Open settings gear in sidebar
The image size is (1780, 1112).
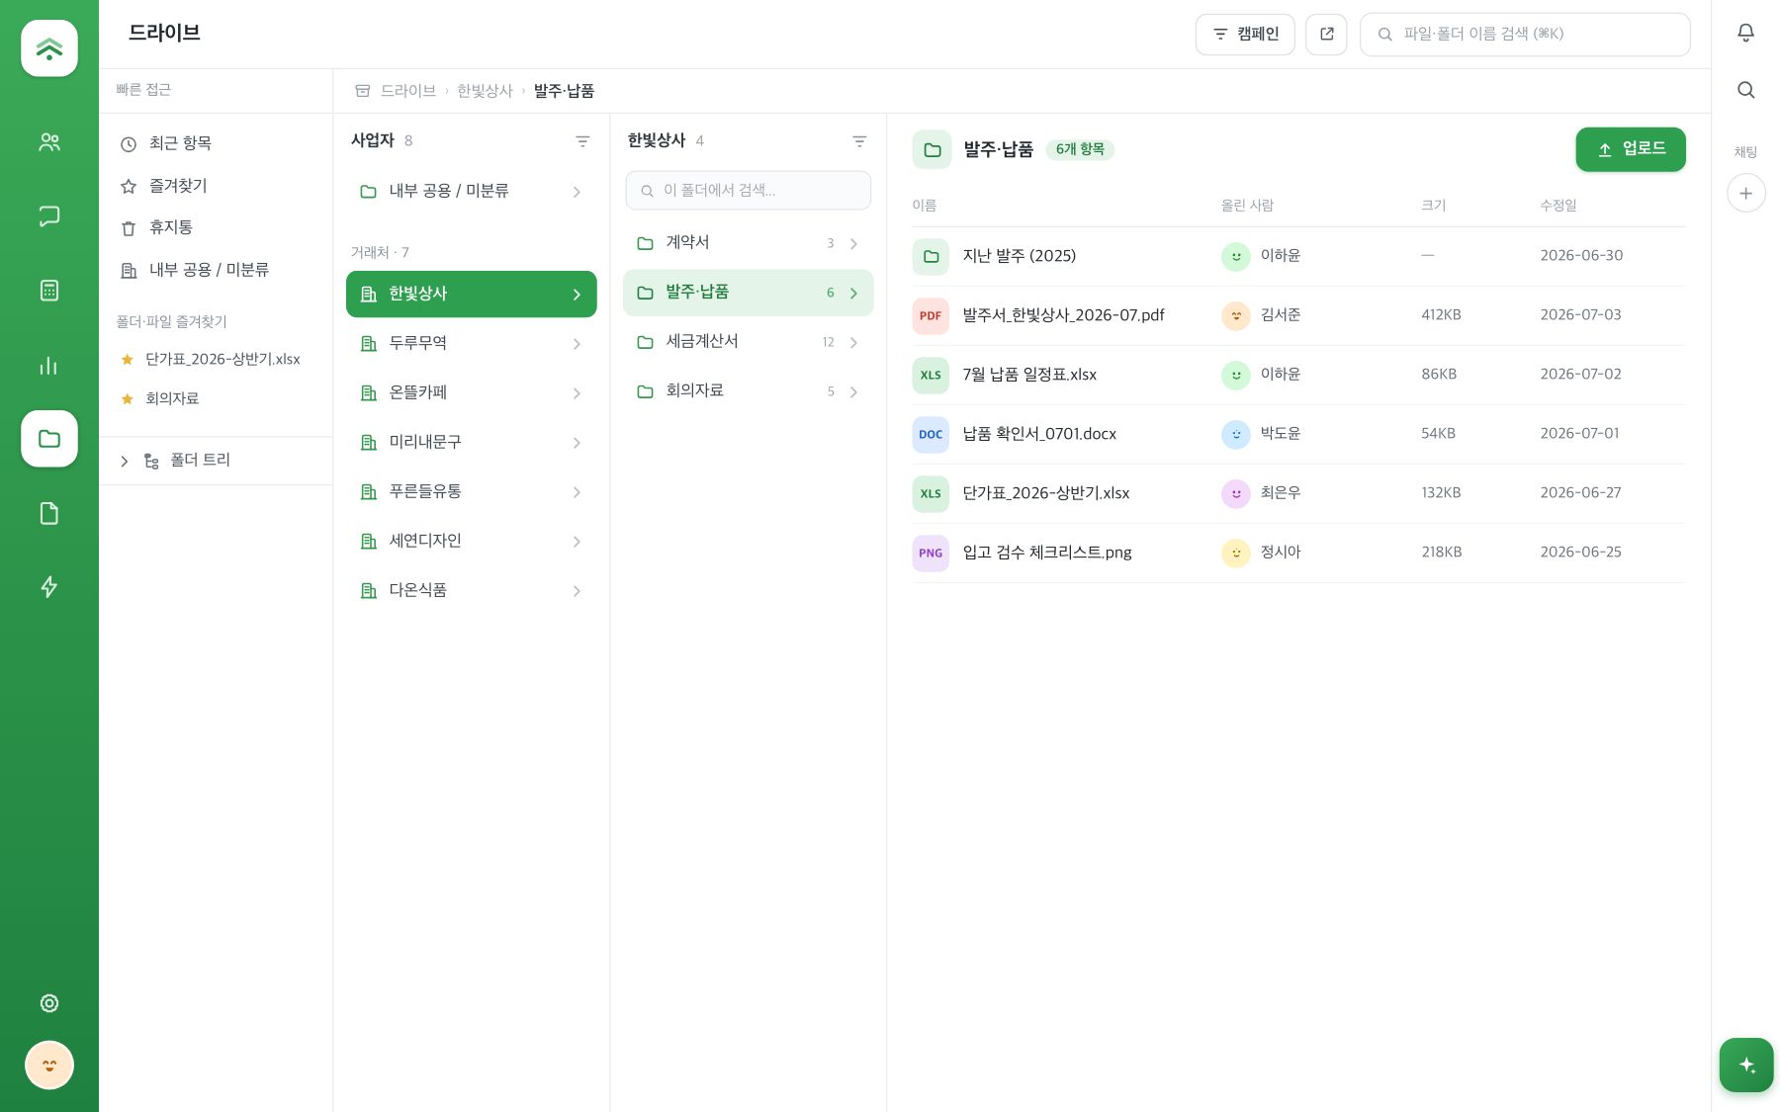pyautogui.click(x=48, y=1003)
